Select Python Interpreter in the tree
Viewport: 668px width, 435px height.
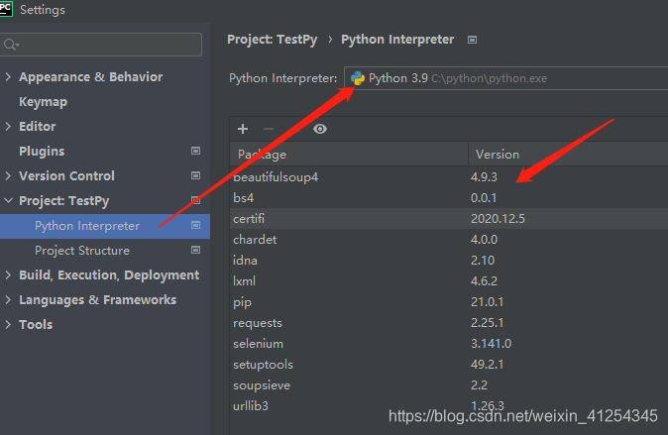click(105, 226)
